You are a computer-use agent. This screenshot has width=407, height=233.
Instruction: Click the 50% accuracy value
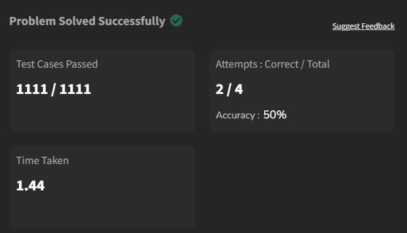pos(275,115)
